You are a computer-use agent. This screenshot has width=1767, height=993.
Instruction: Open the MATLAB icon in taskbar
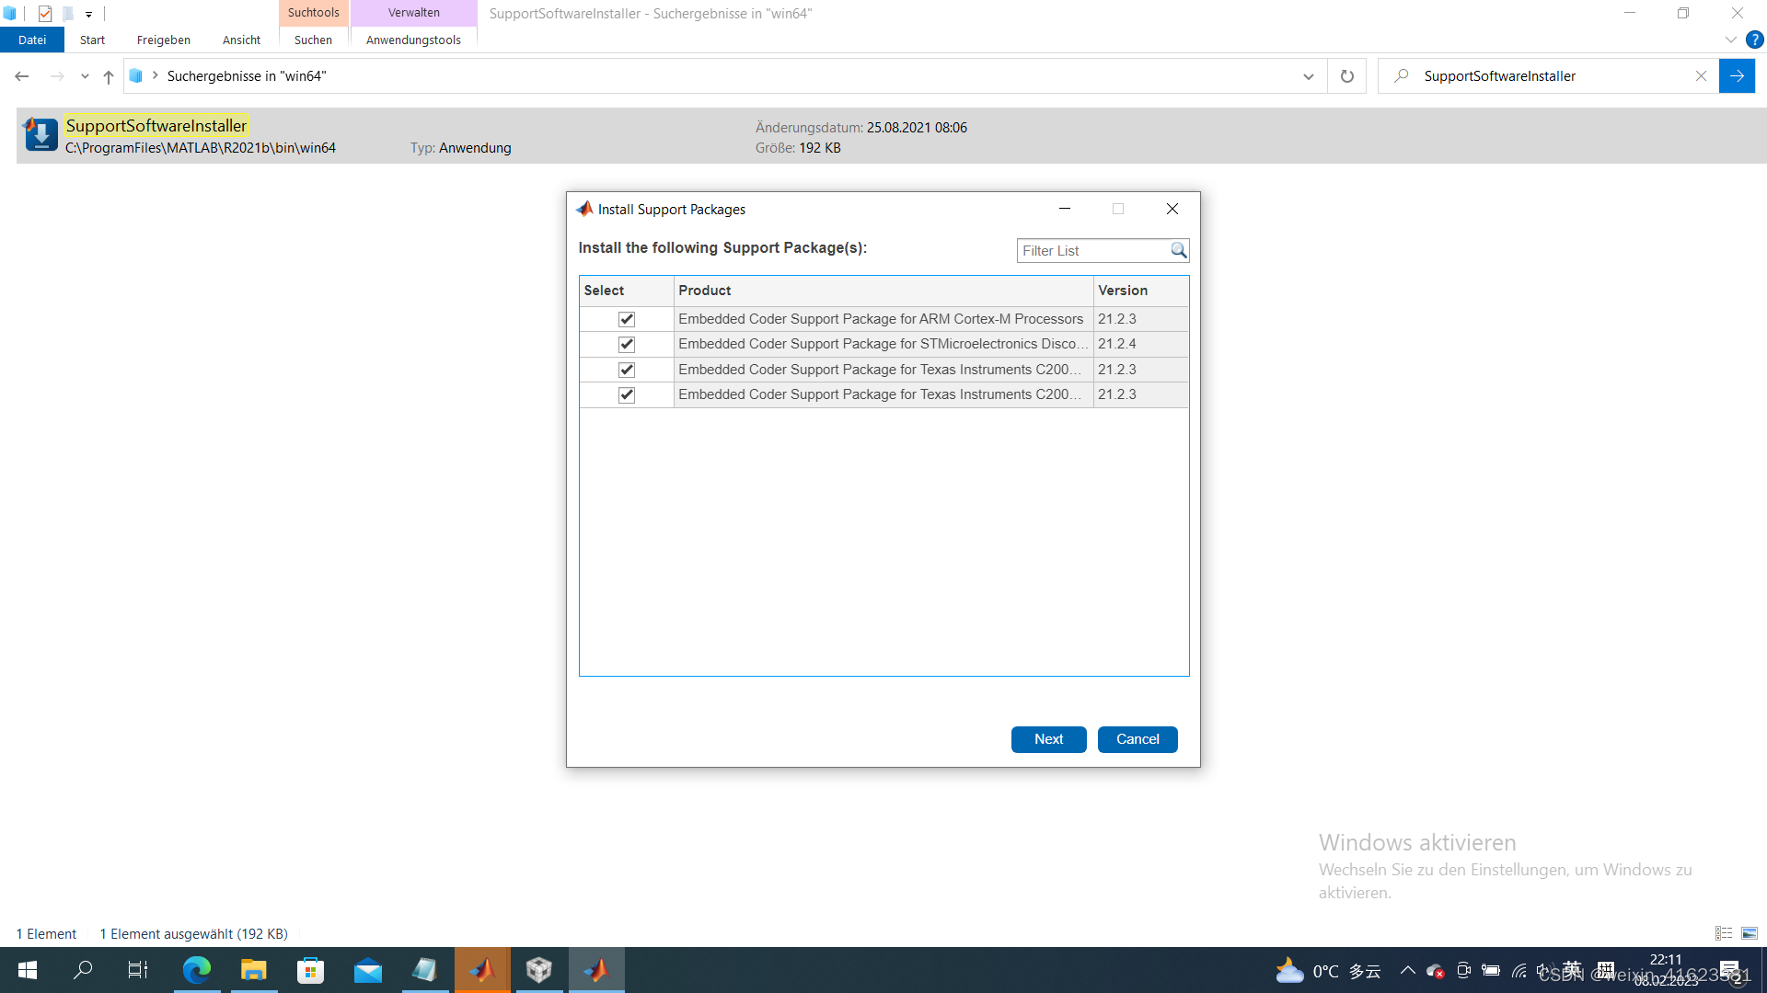pyautogui.click(x=482, y=970)
